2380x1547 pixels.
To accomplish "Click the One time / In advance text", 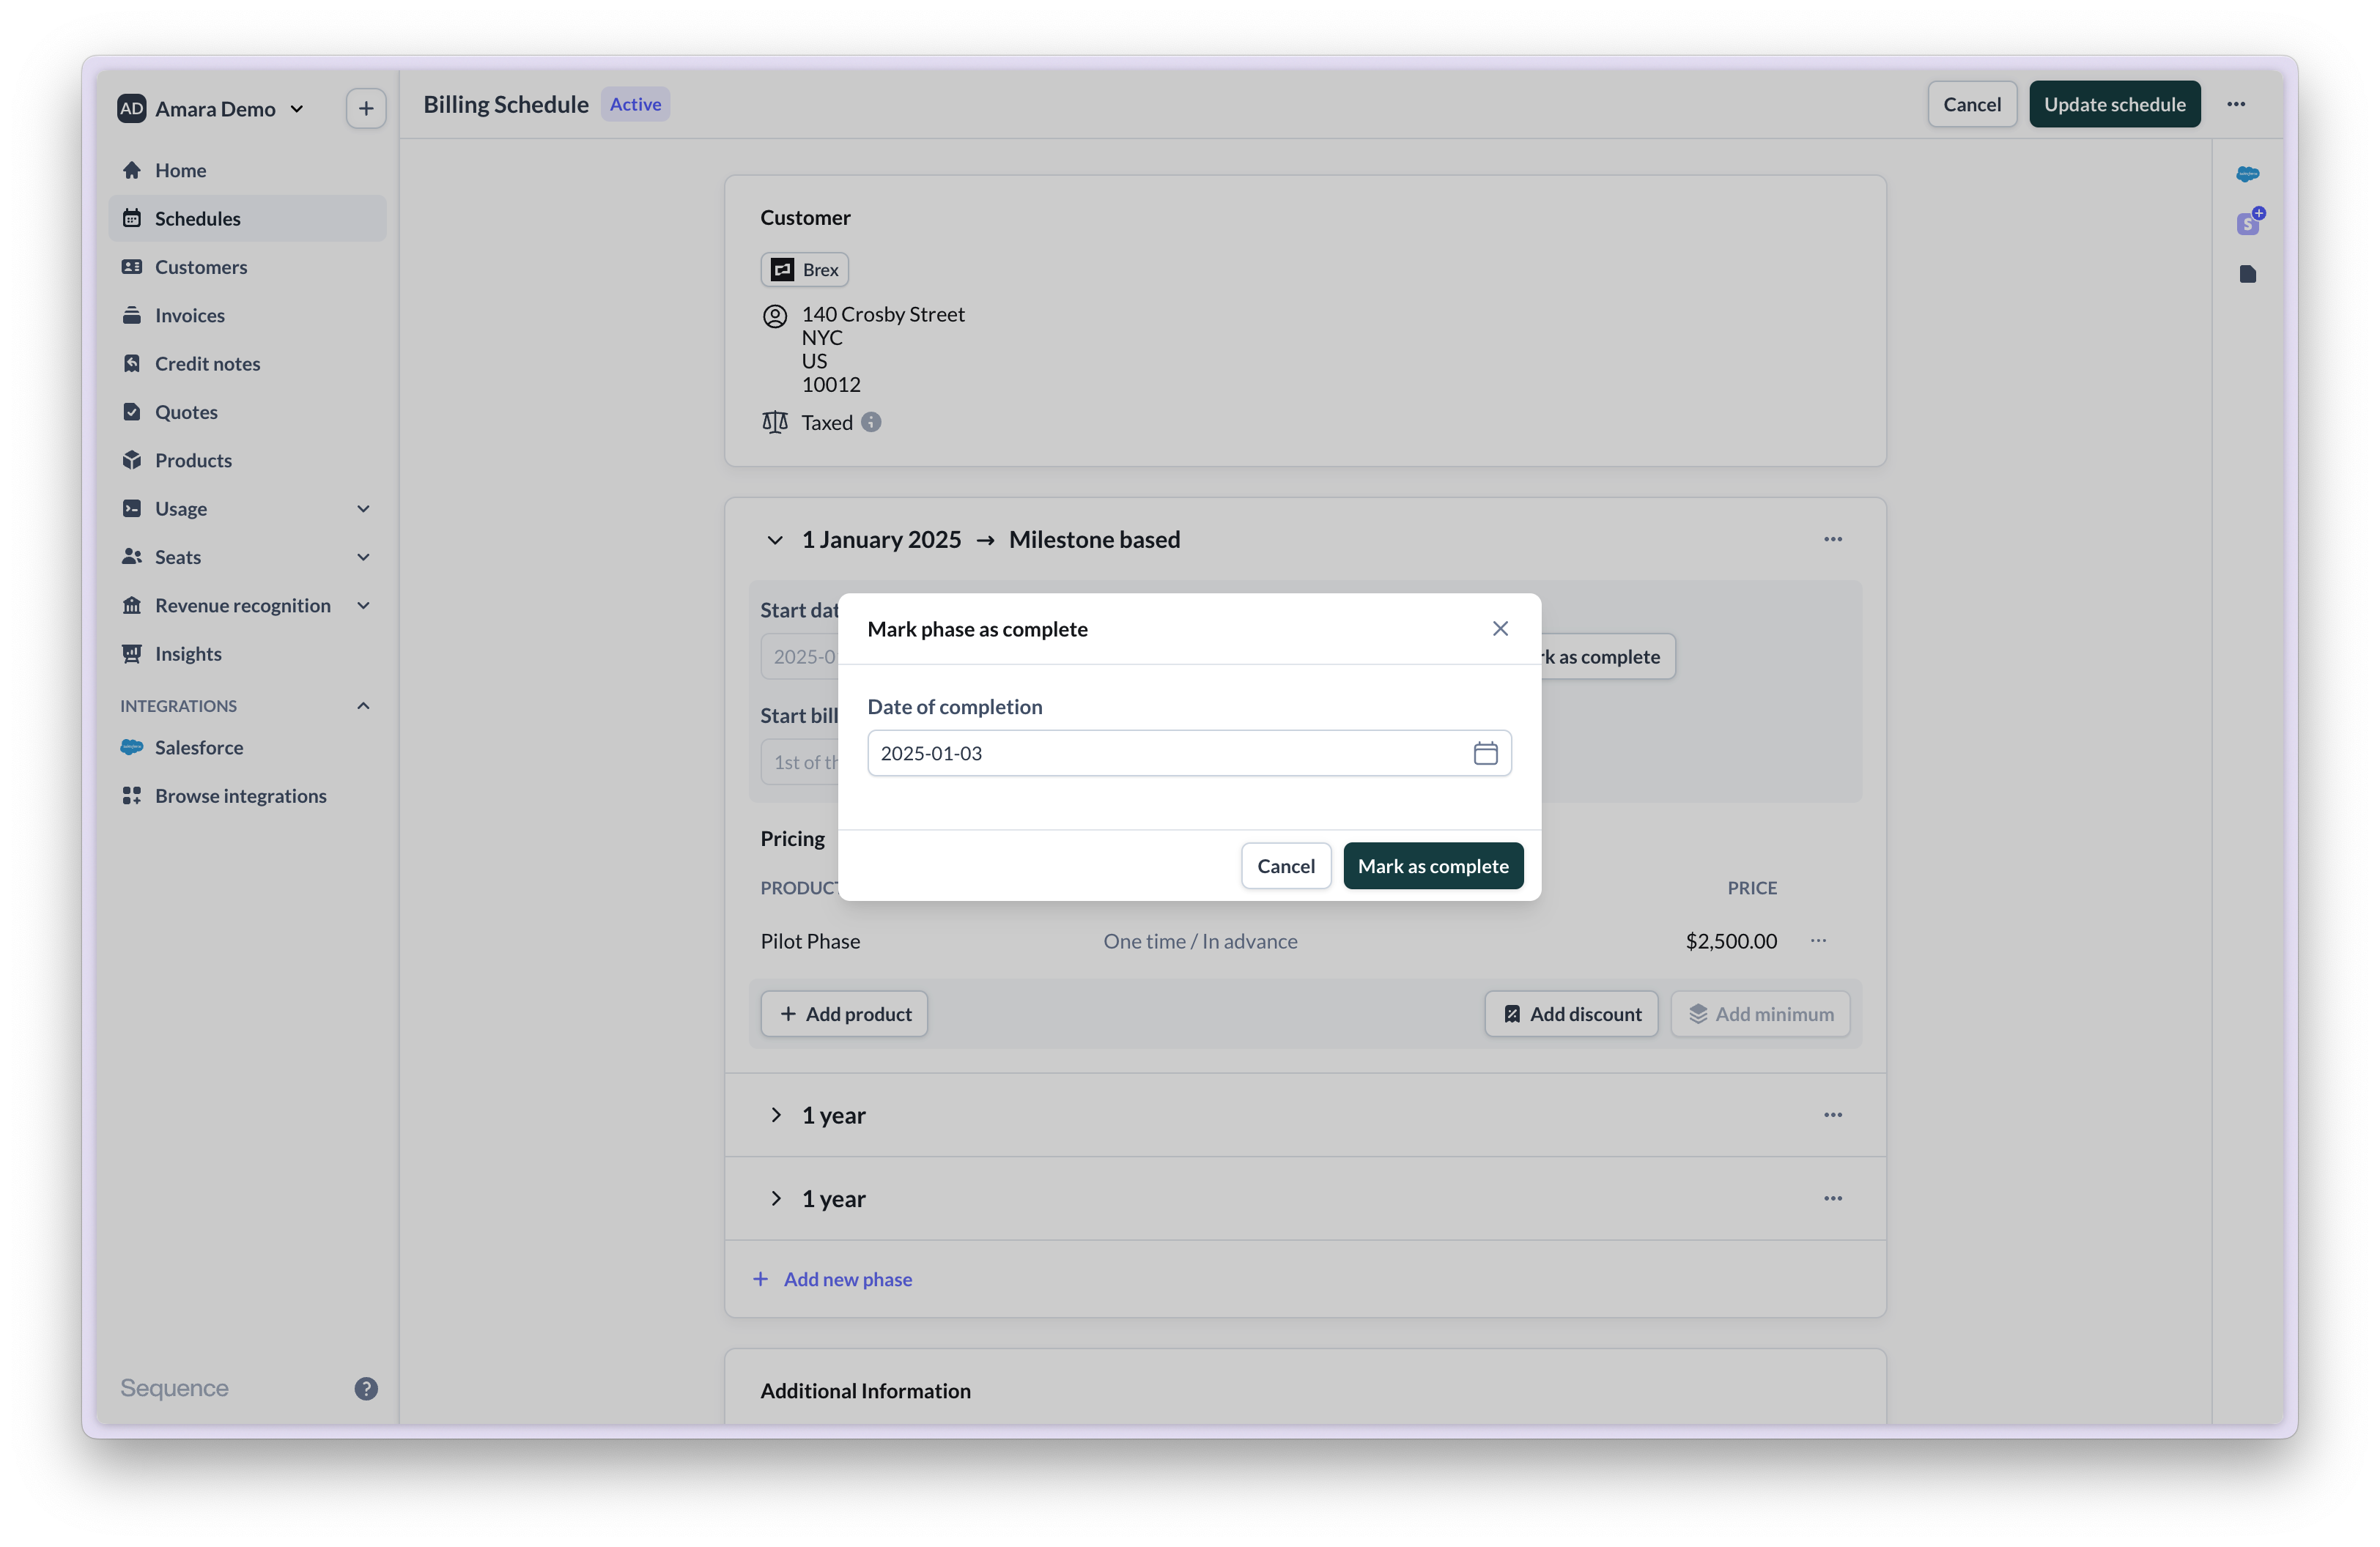I will coord(1200,941).
